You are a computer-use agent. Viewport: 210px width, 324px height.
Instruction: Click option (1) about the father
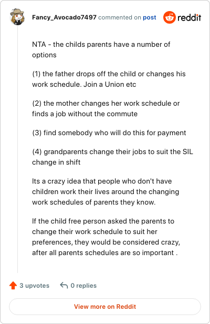tap(109, 79)
